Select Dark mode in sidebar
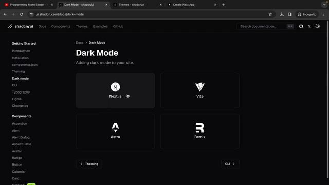Screen dimensions: 329x185 point(21,78)
